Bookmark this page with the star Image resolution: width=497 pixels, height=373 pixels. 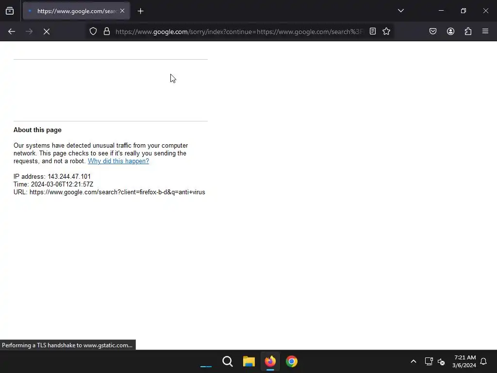pyautogui.click(x=386, y=32)
